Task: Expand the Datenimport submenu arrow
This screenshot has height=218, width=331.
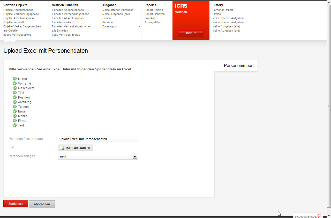Action: (139, 26)
